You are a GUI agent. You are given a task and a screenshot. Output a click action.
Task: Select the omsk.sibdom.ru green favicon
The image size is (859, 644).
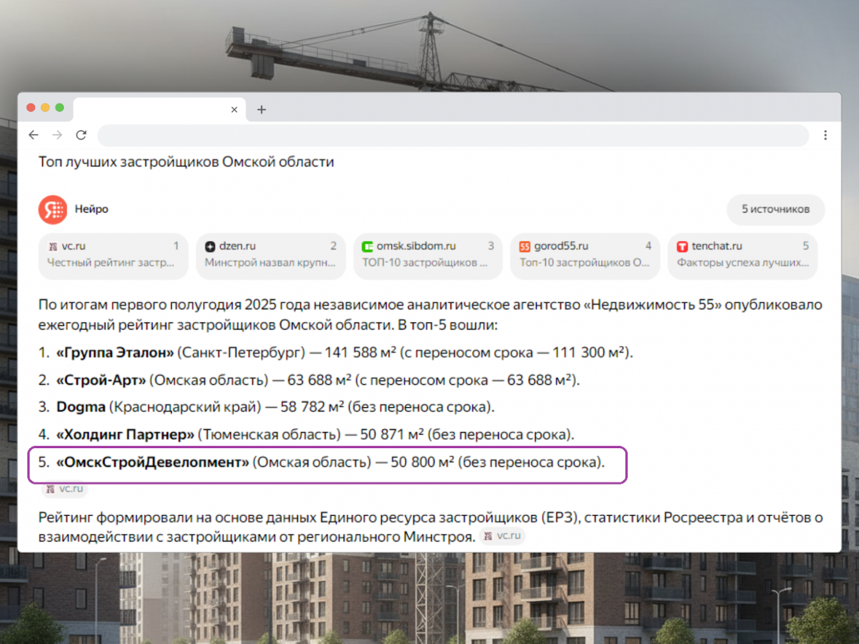pos(368,246)
